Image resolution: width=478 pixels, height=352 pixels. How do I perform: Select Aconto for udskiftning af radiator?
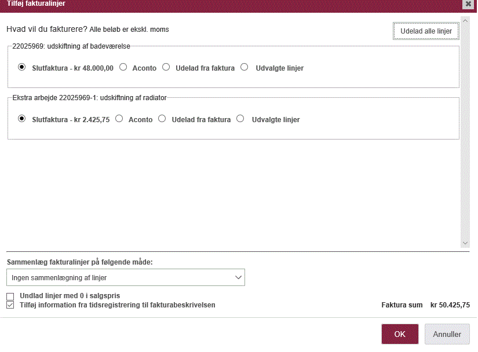[119, 119]
